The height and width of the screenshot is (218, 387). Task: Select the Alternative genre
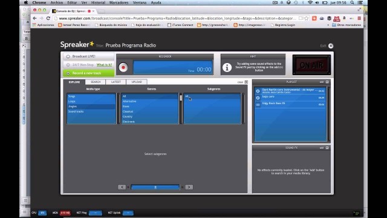149,101
